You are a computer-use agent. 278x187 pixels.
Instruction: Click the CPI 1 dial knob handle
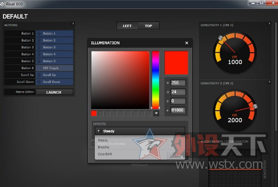pos(220,37)
